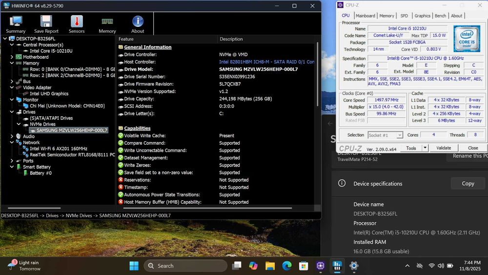Show hidden tray icons chevron
Viewport: 488px width, 275px height.
point(407,266)
